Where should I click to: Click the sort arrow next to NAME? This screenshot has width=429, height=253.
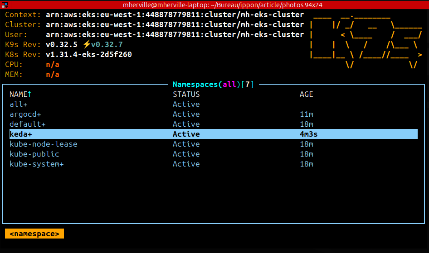30,94
